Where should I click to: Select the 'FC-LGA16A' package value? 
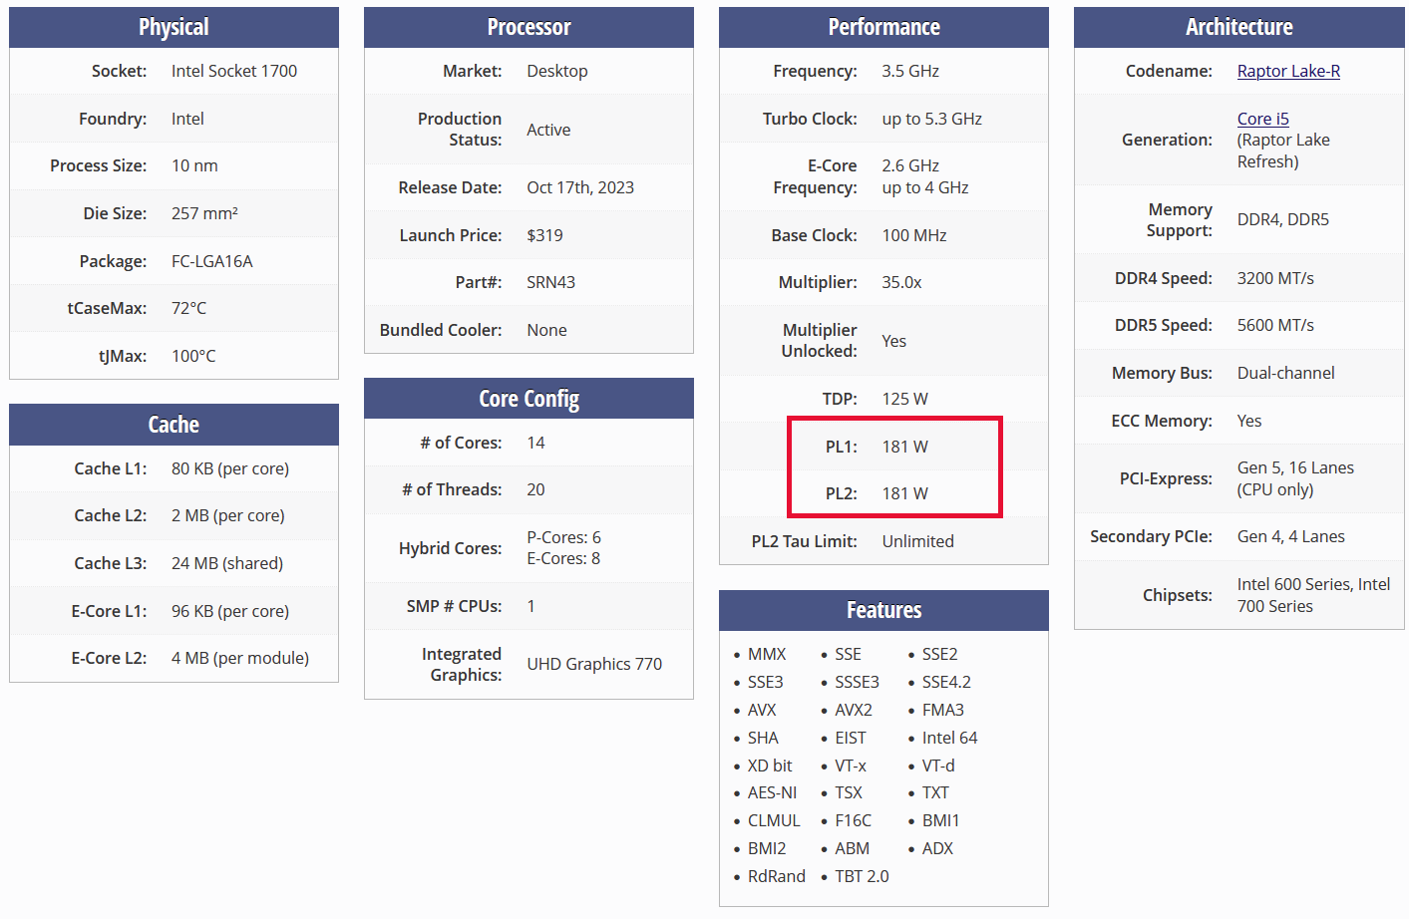click(x=212, y=261)
